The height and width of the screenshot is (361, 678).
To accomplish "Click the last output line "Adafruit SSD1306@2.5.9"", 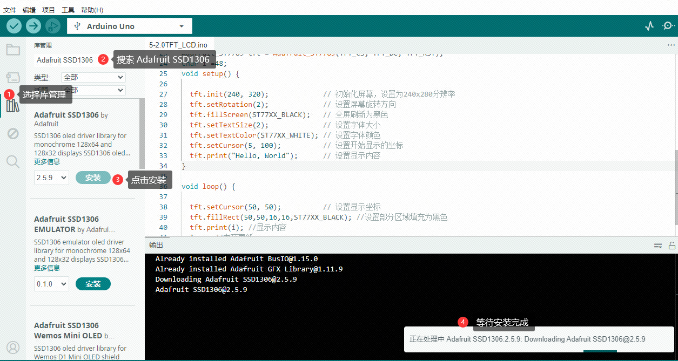I will (202, 289).
